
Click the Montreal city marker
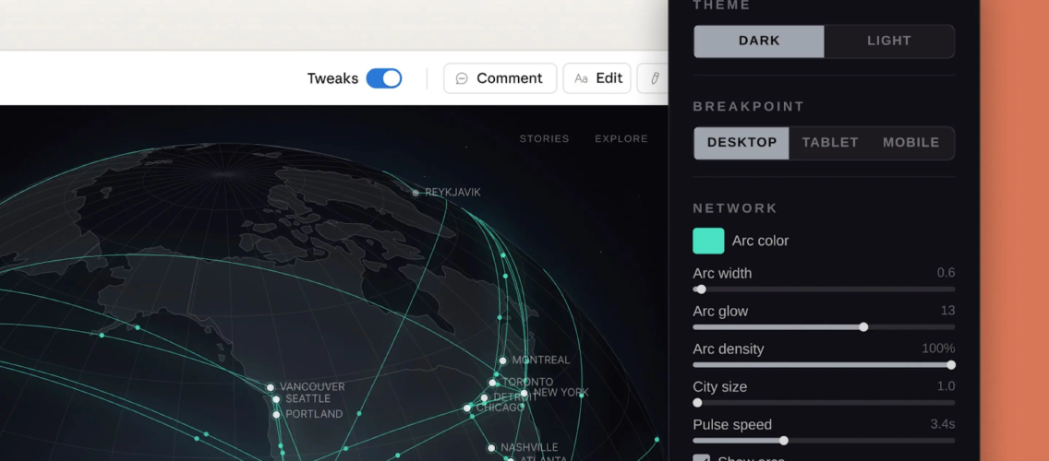pos(502,361)
